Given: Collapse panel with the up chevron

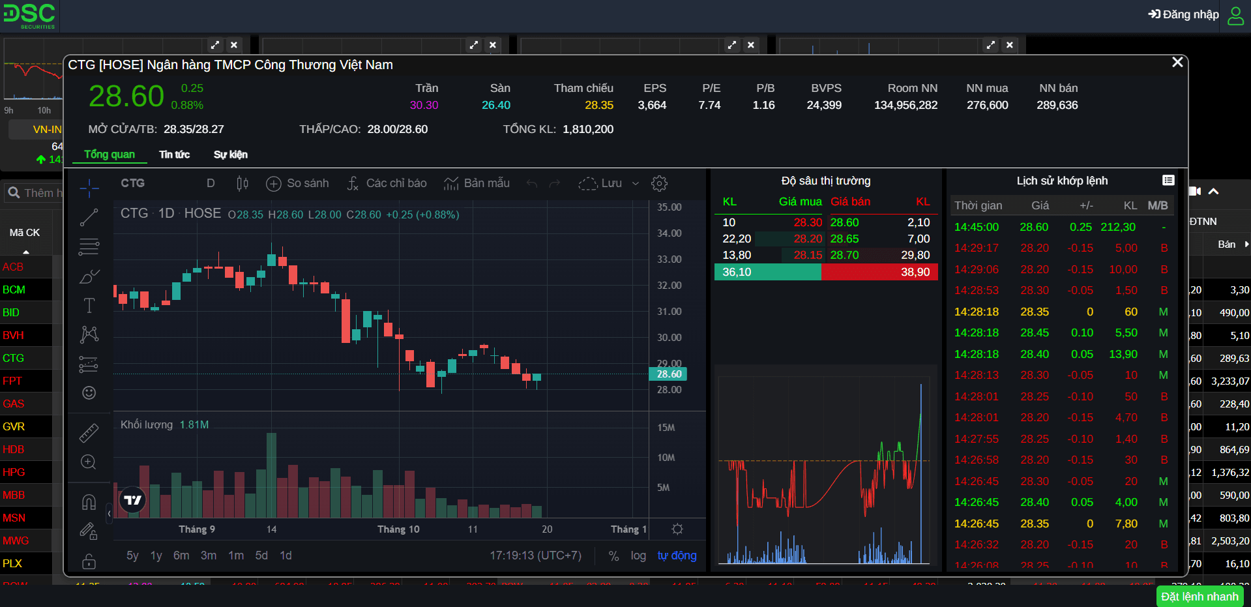Looking at the screenshot, I should pos(1213,191).
